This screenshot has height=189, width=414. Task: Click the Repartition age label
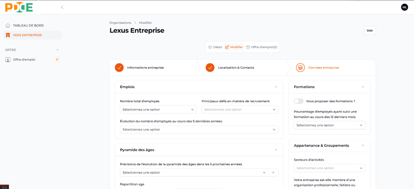pos(132,184)
